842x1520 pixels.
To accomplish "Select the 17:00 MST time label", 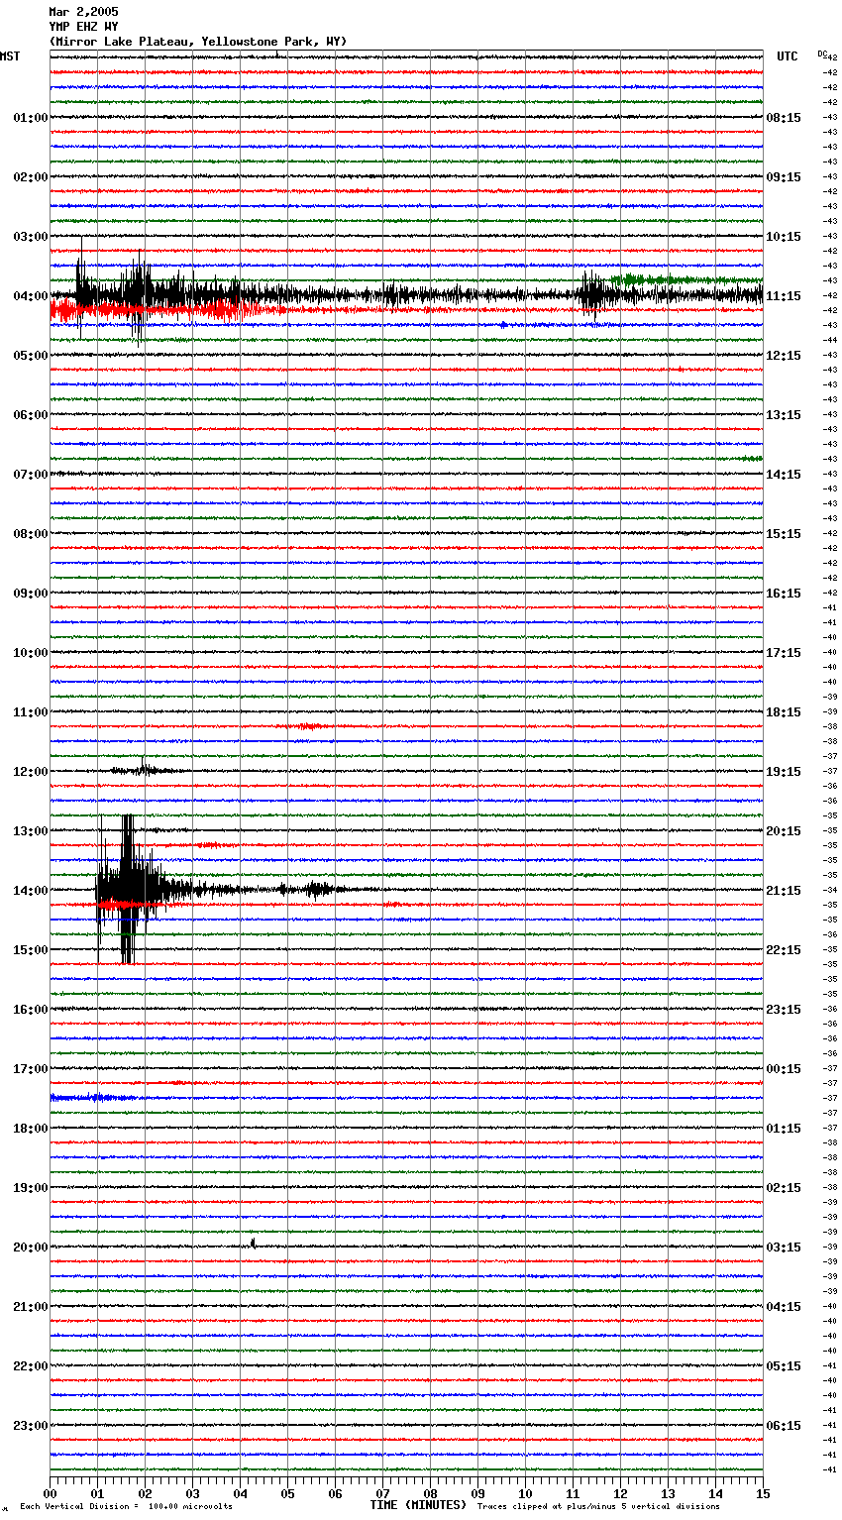I will (x=31, y=1069).
